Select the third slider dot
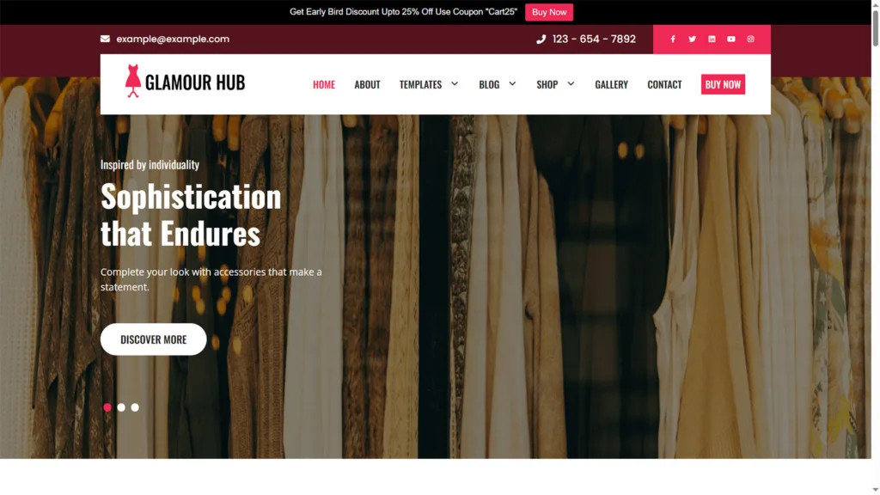This screenshot has width=880, height=495. pyautogui.click(x=135, y=407)
